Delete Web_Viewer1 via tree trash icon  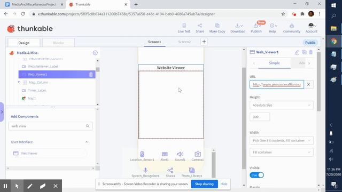coord(91,75)
